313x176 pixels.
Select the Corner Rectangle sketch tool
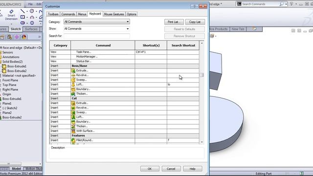tap(22, 17)
